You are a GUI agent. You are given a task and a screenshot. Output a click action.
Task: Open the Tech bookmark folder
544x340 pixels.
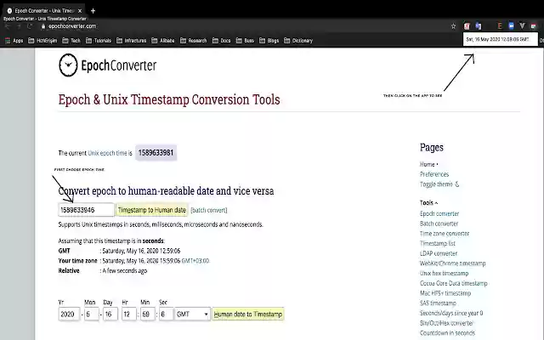[x=71, y=41]
